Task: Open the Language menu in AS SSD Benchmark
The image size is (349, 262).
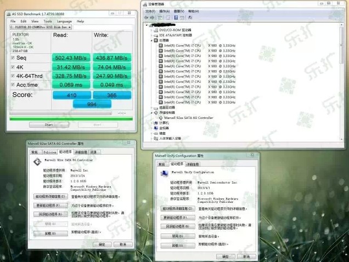Action: coord(64,21)
